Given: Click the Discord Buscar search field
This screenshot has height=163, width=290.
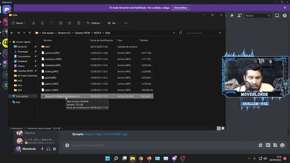Looking at the screenshot, I should [258, 15].
